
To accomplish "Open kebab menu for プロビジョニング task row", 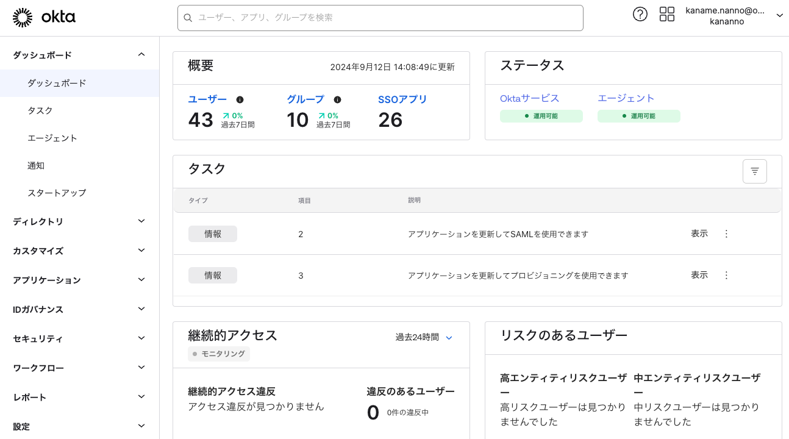I will pyautogui.click(x=726, y=275).
